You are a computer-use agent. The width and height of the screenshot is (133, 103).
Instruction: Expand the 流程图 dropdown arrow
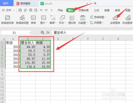[103, 23]
